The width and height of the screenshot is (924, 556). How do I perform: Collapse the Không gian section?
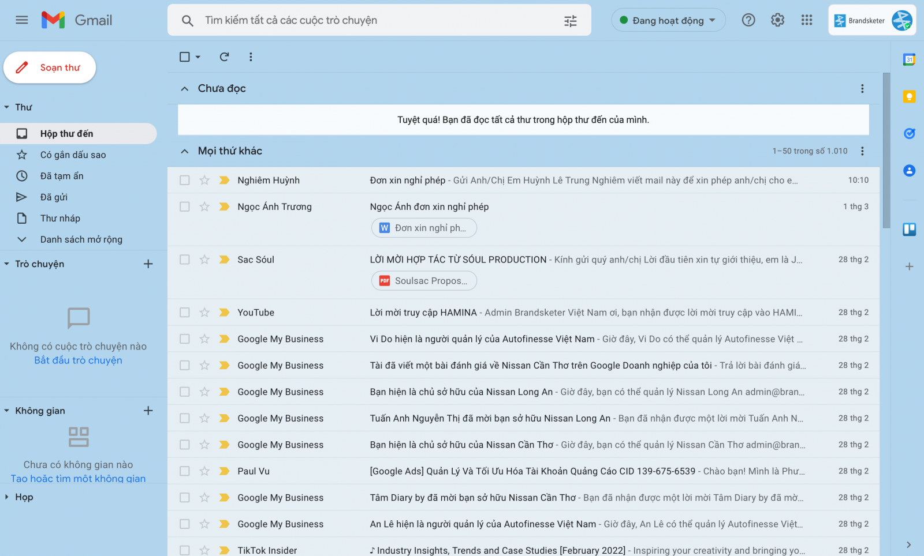coord(7,411)
